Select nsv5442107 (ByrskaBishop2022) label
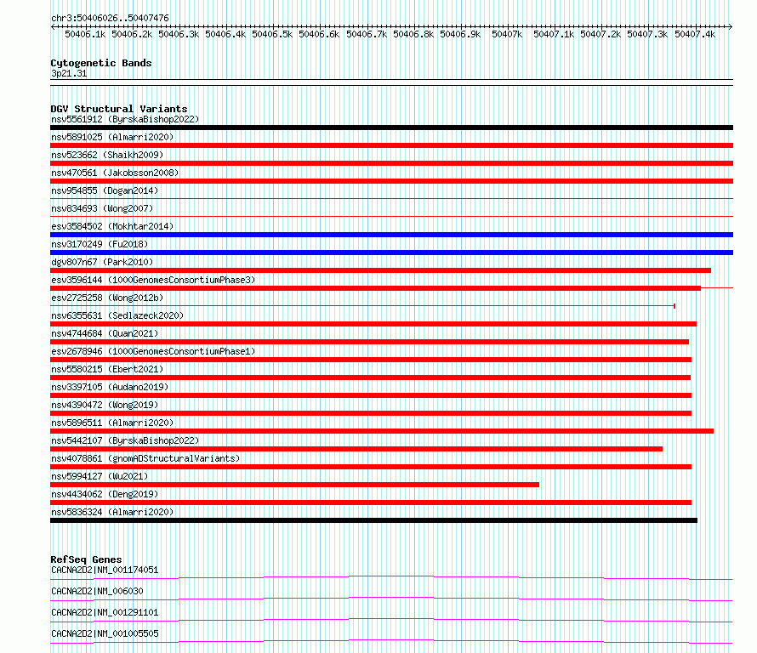This screenshot has width=757, height=653. (125, 440)
